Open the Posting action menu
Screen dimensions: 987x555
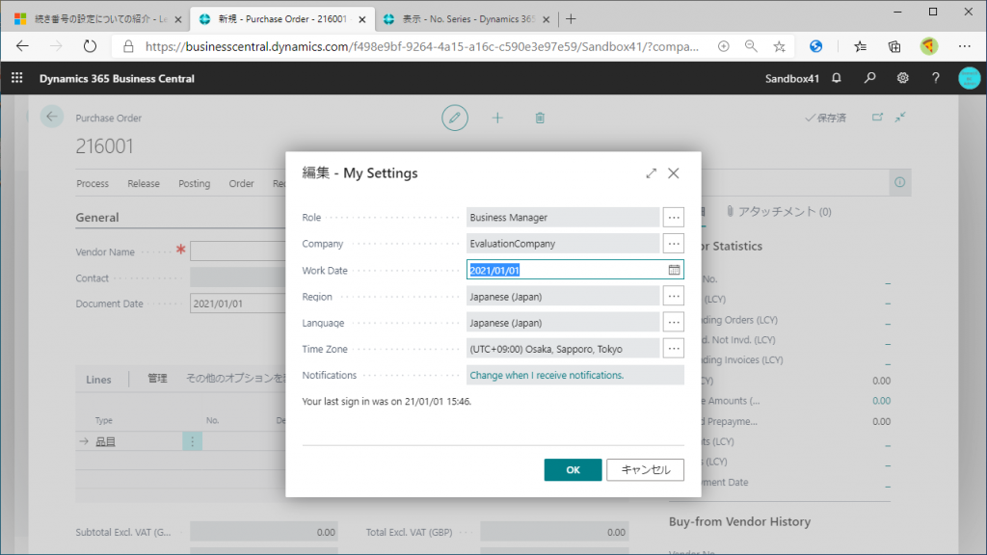pos(194,184)
